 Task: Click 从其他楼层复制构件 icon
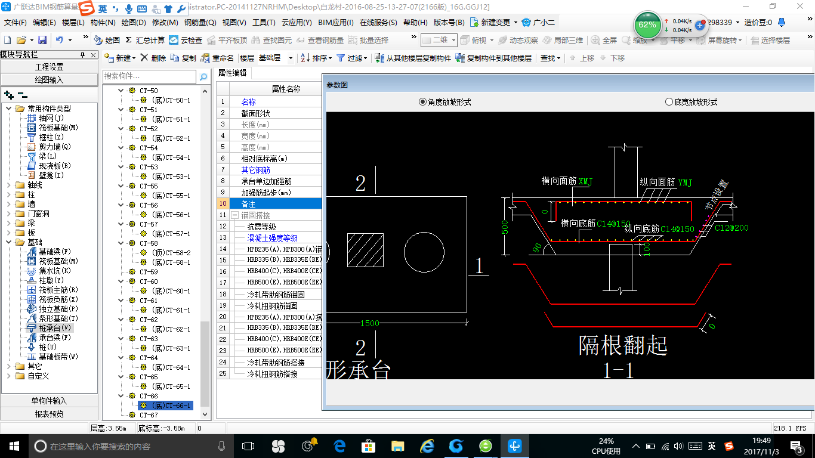click(380, 58)
